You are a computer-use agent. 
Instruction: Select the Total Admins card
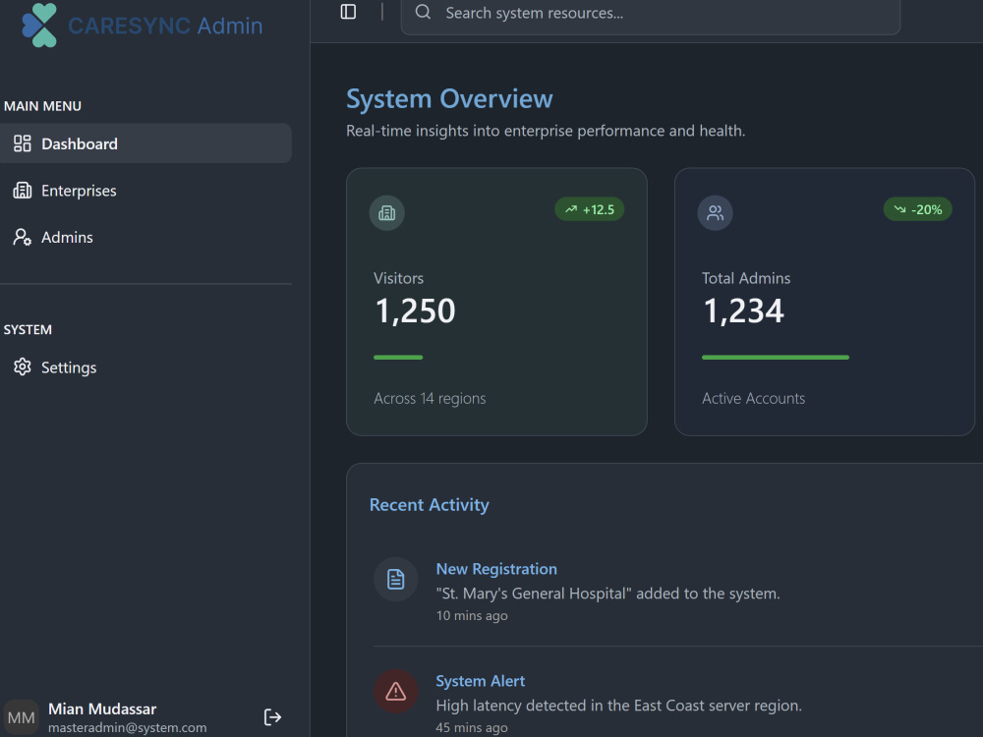click(825, 302)
